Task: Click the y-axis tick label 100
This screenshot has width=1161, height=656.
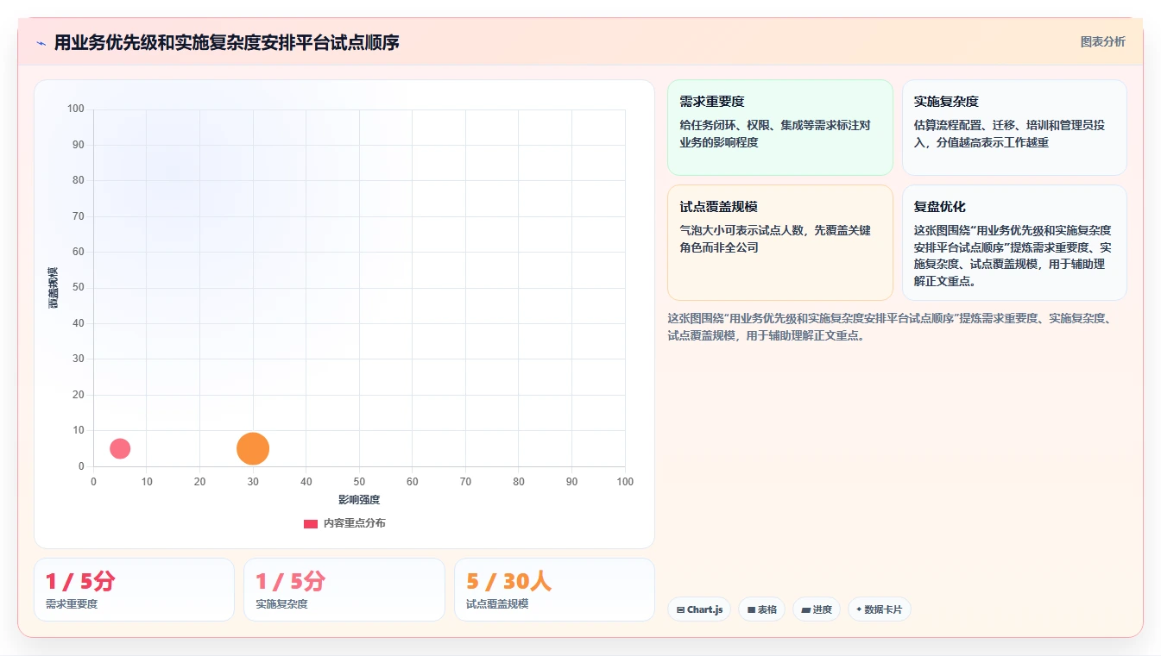Action: coord(76,109)
